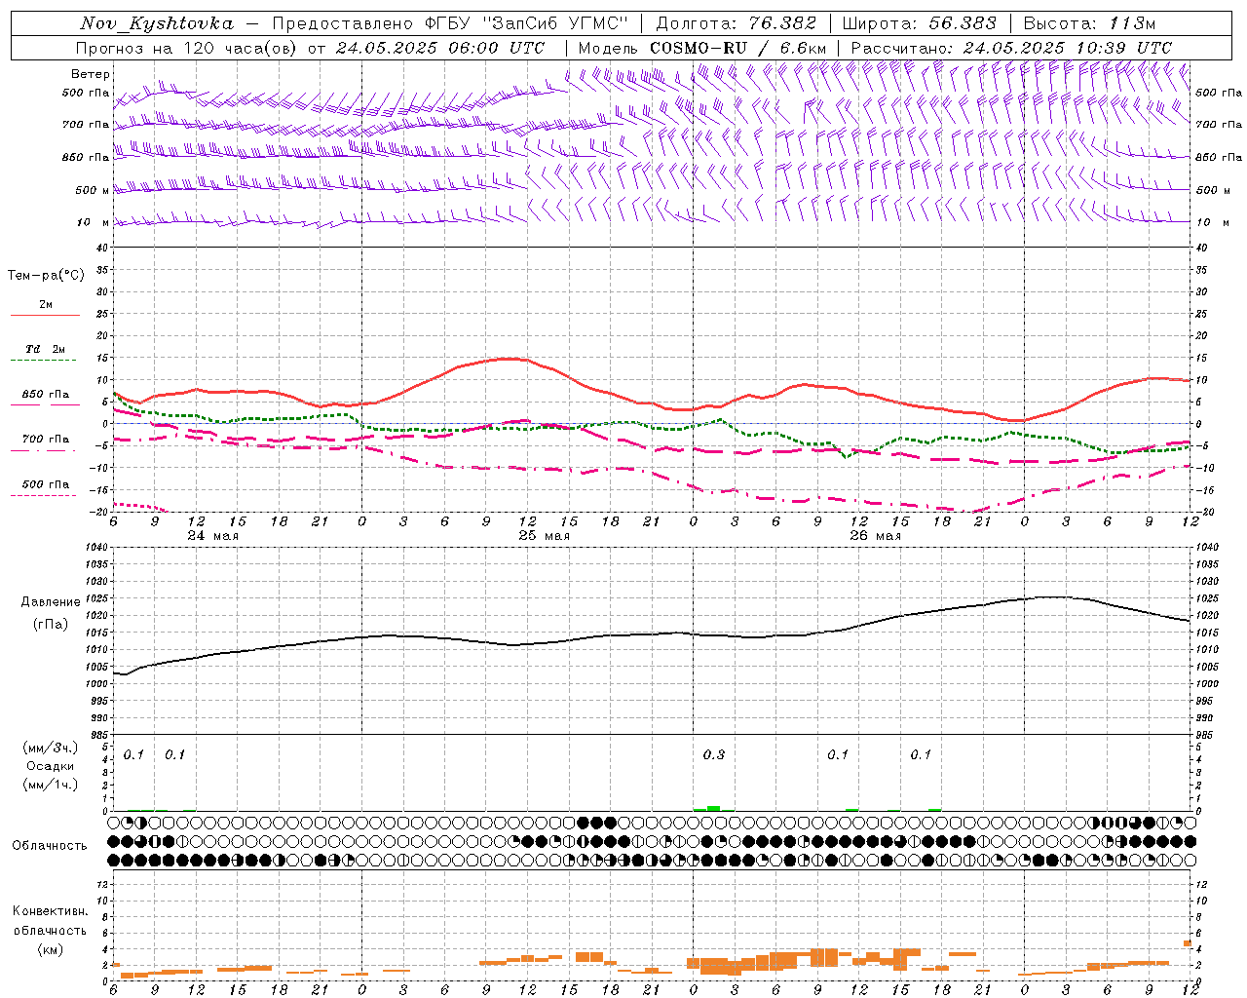This screenshot has height=998, width=1247.
Task: Click the Конвективн. convective cloud label
Action: [50, 911]
